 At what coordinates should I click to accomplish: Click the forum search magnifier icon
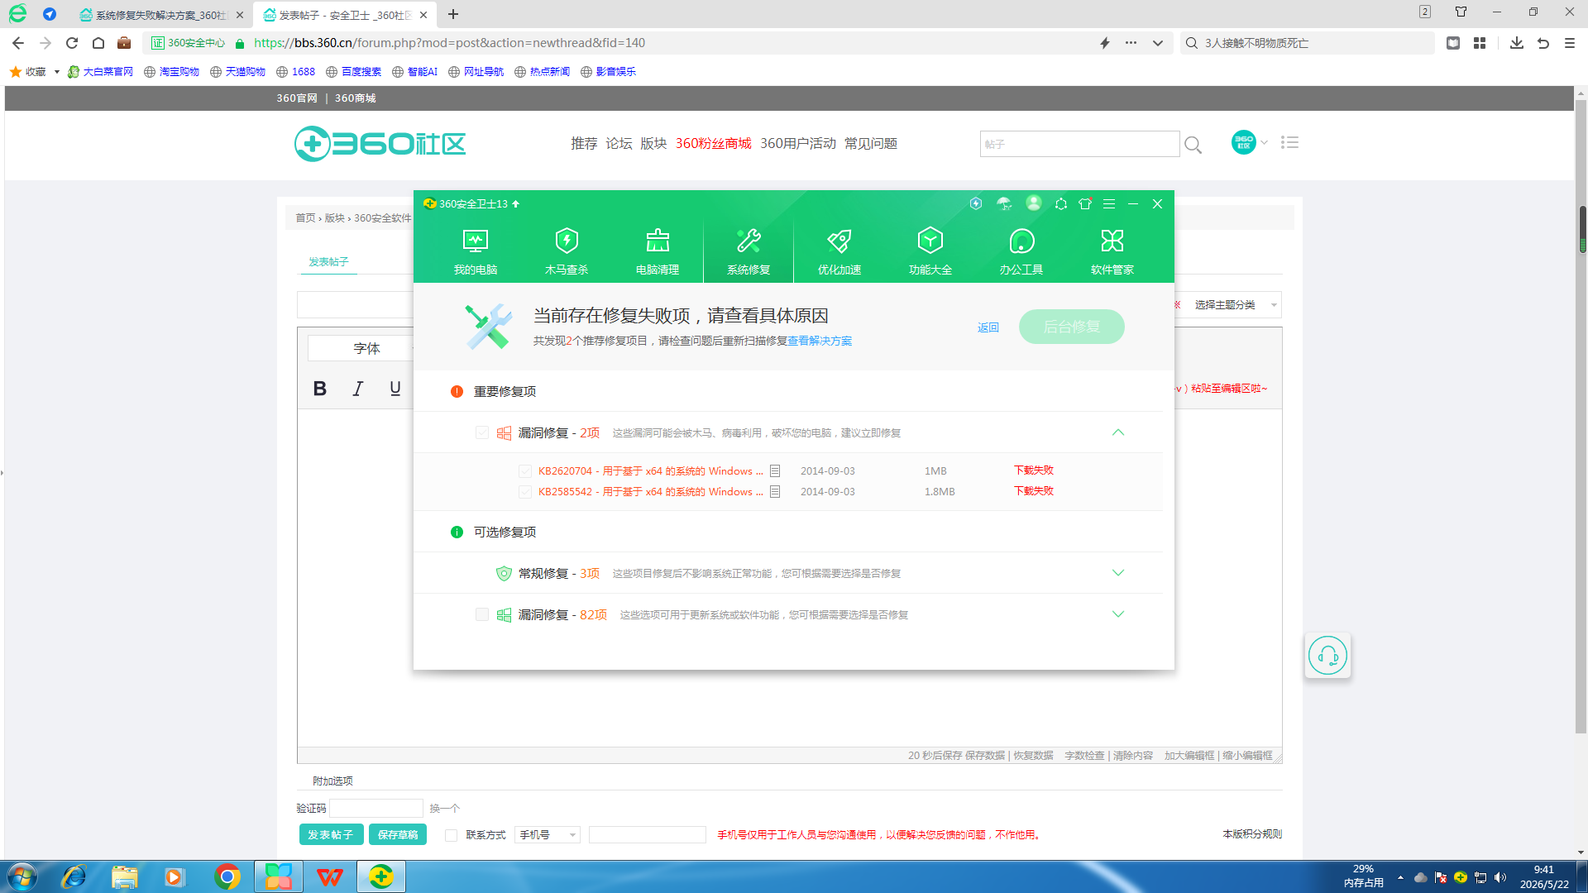(1193, 145)
